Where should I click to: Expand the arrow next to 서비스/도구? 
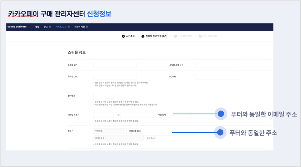tap(69, 27)
